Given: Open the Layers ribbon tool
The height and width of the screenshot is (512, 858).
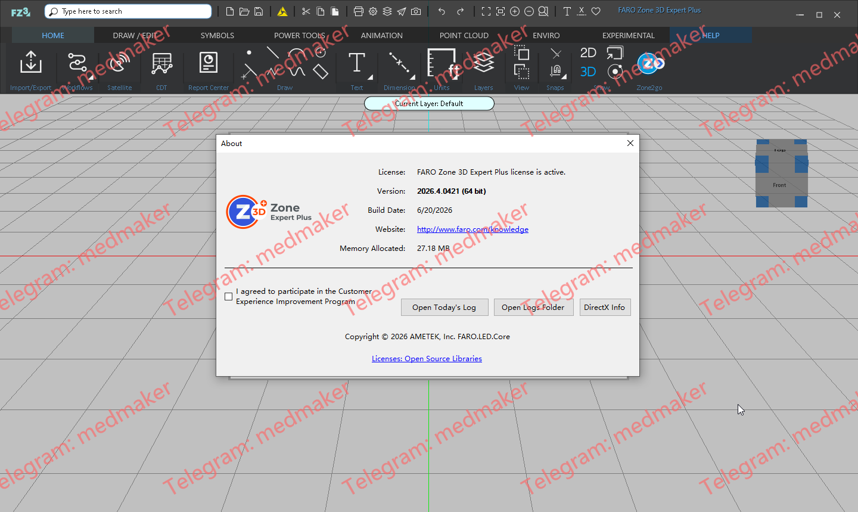Looking at the screenshot, I should 484,62.
